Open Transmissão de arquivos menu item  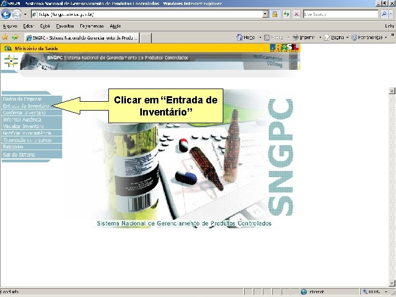[31, 140]
